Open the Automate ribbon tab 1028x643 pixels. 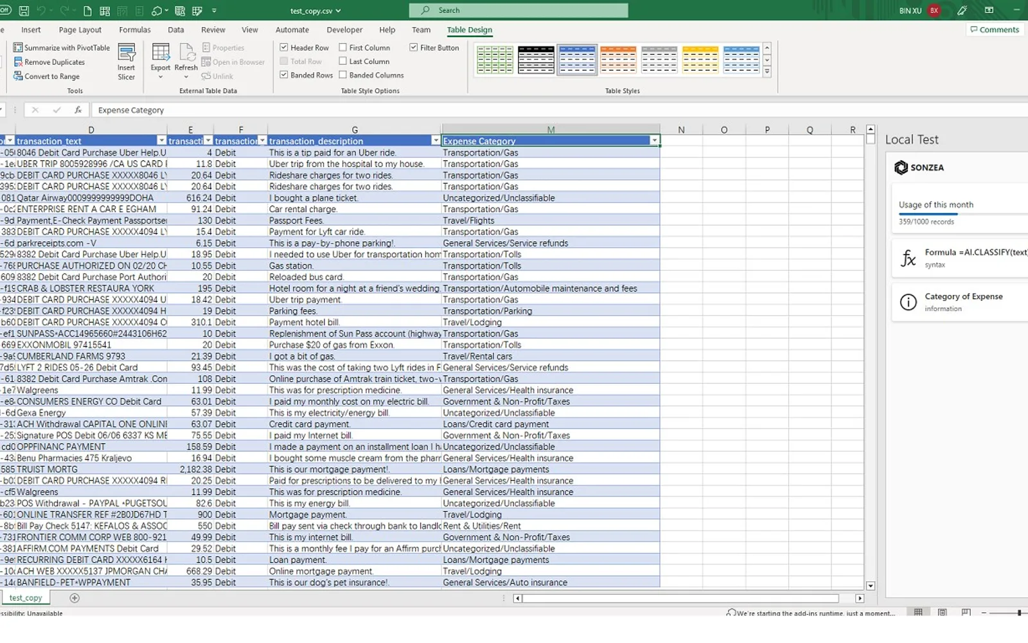click(x=292, y=30)
